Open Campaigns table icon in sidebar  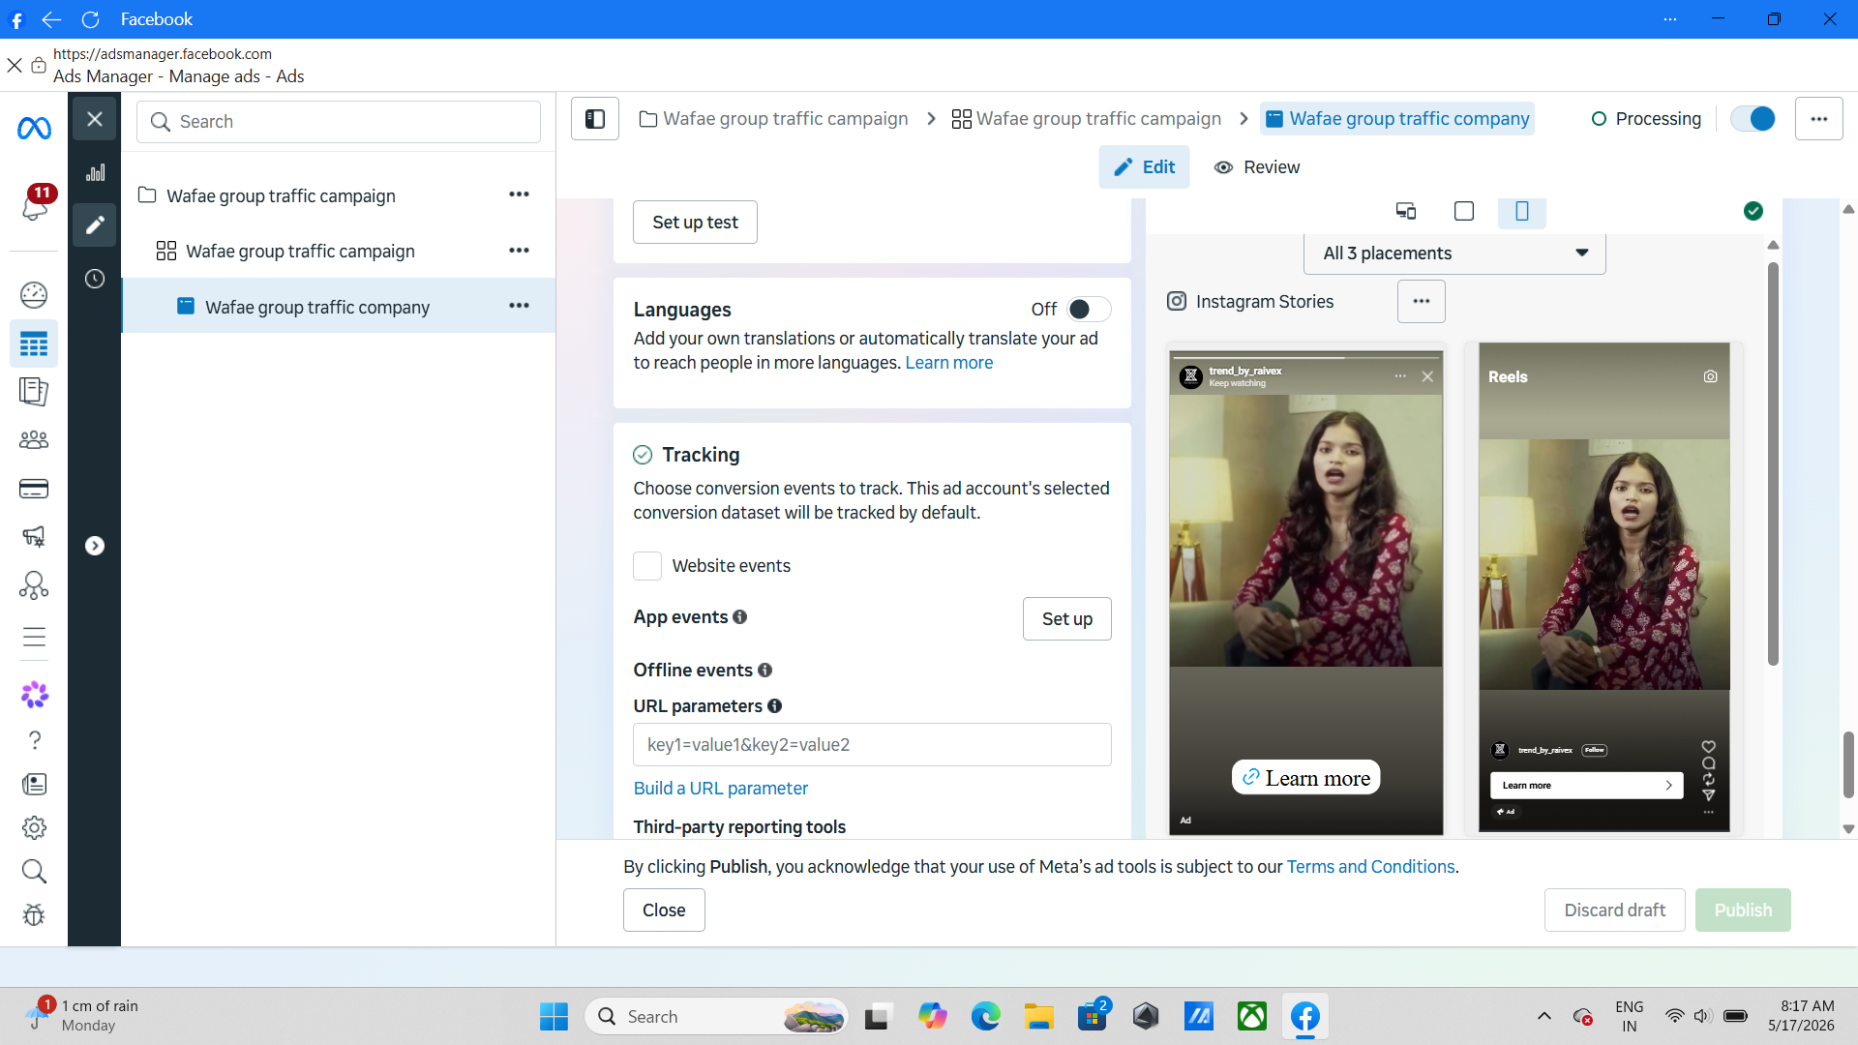click(34, 343)
